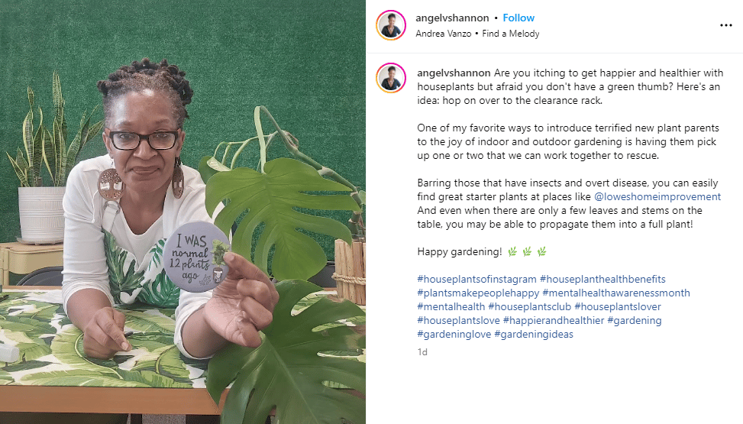Open the #houseplantsclub hashtag
743x424 pixels.
click(530, 307)
